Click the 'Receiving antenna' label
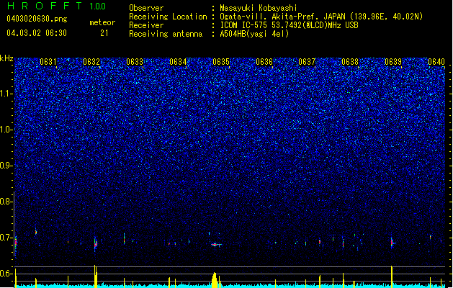Screen dimensions: 453x288 (166, 34)
